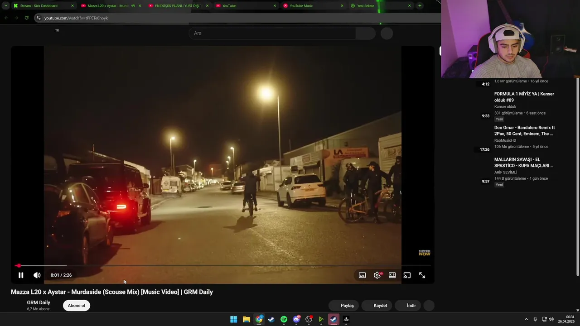Click the search button next to Ara
The width and height of the screenshot is (580, 326).
pyautogui.click(x=366, y=33)
